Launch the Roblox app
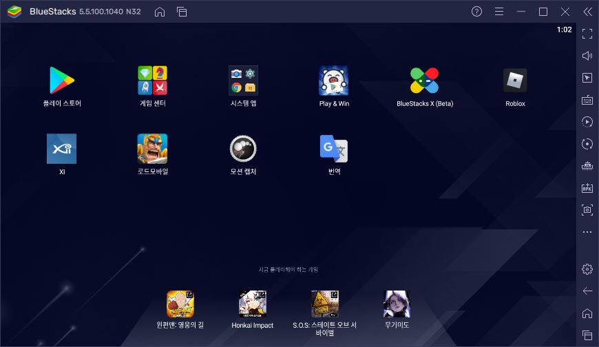 click(514, 81)
